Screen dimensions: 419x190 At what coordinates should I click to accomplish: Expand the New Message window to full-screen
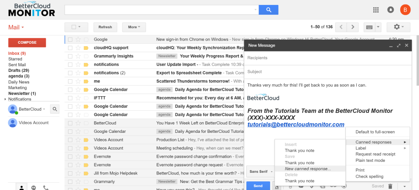[x=399, y=46]
